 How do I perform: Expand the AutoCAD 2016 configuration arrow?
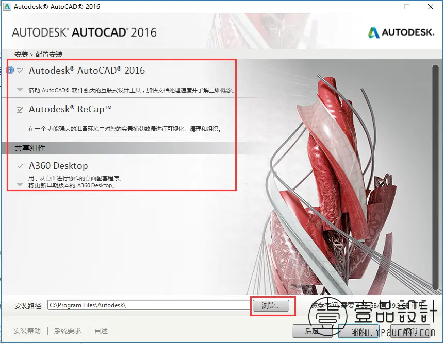[20, 90]
